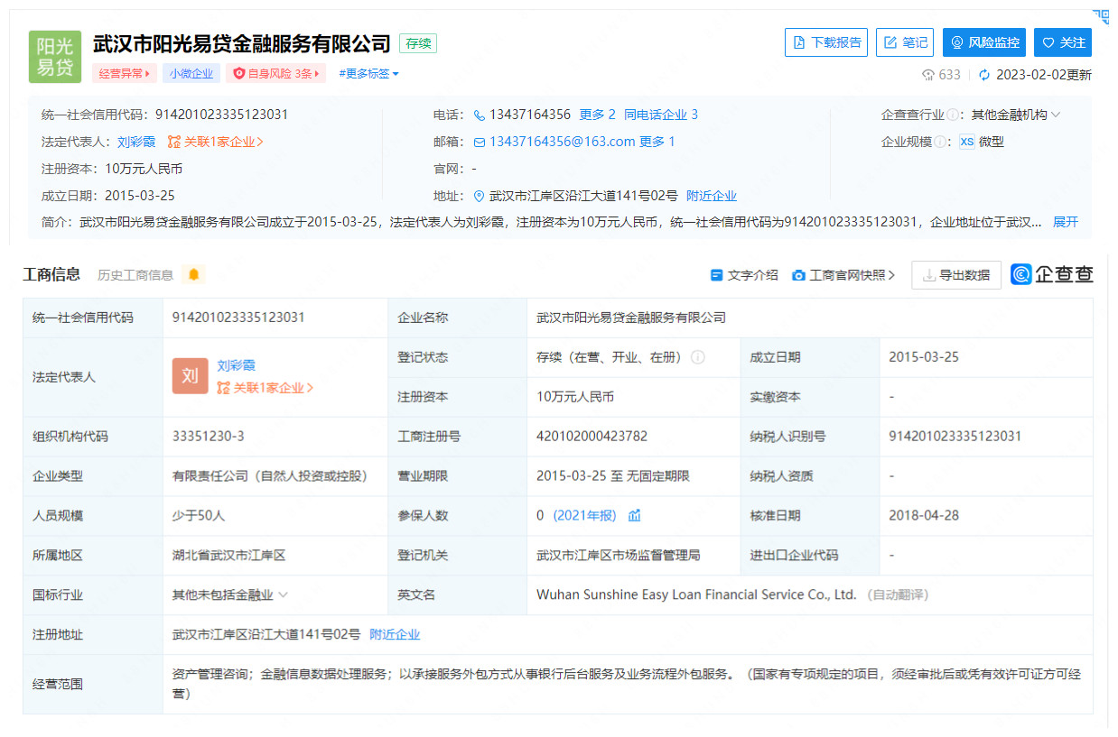Screen dimensions: 1118x737
Task: Open the 经营异常 tag
Action: coord(125,74)
